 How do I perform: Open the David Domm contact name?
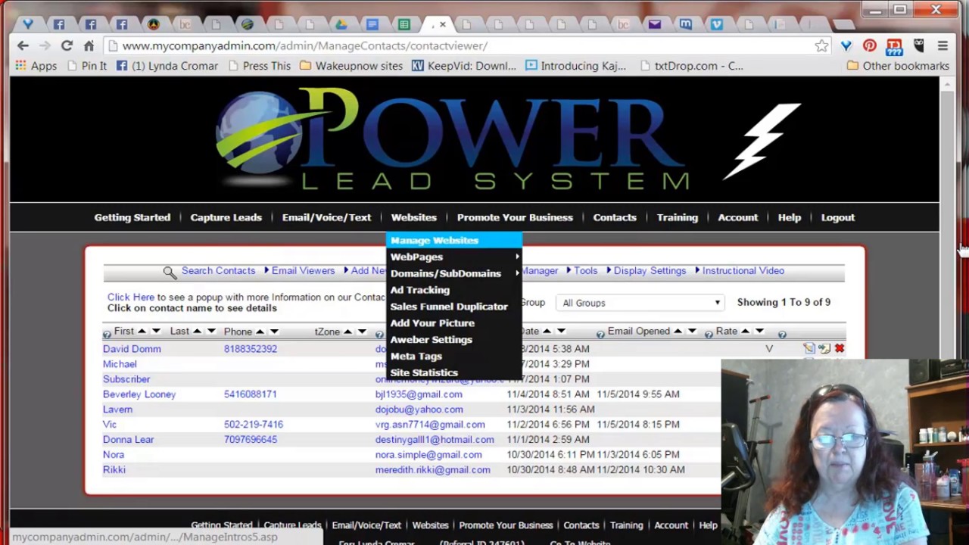tap(132, 349)
